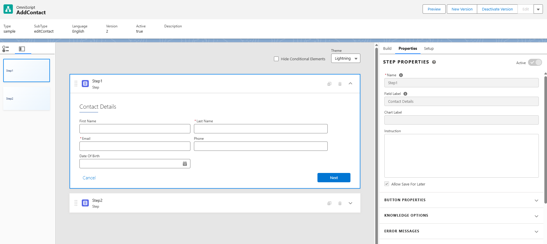Click the Deactivate Version button
This screenshot has width=547, height=244.
click(x=497, y=9)
